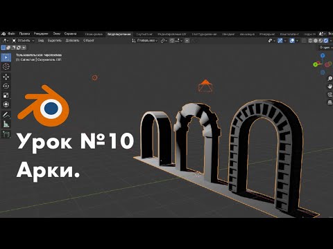
Task: Open the Объект header menu
Action: pos(89,41)
